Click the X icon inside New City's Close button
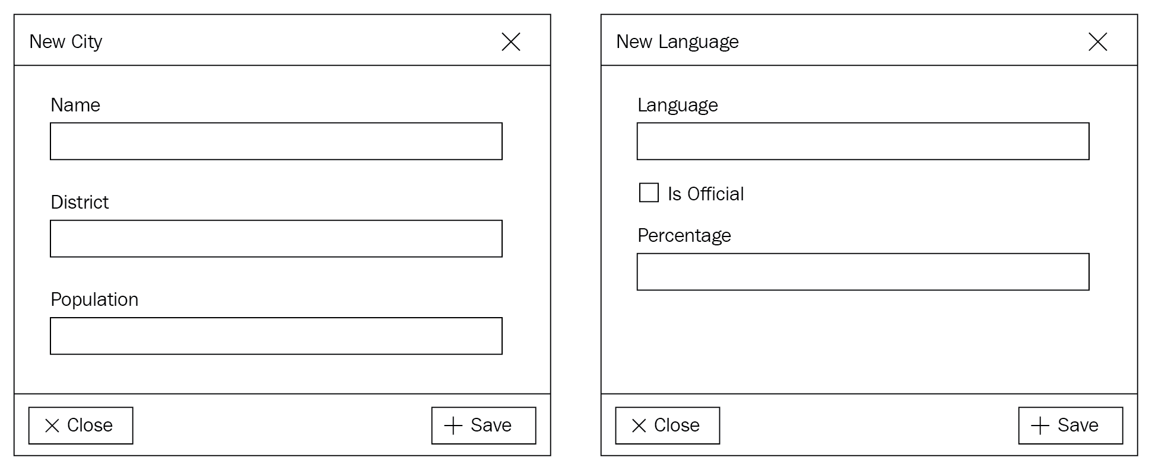Image resolution: width=1152 pixels, height=470 pixels. [52, 426]
